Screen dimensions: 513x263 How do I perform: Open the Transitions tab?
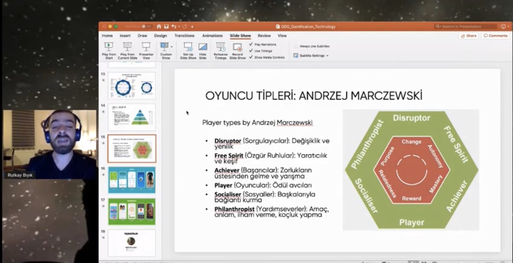184,35
